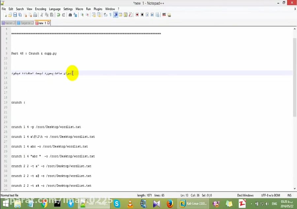Open the Edit menu
This screenshot has height=209, width=297.
11,9
